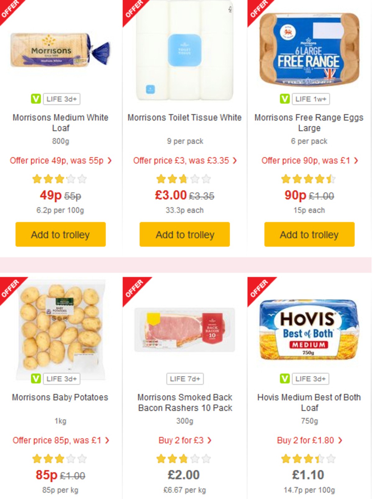This screenshot has height=499, width=373.
Task: Add the Free Range Eggs to trolley
Action: [x=308, y=235]
